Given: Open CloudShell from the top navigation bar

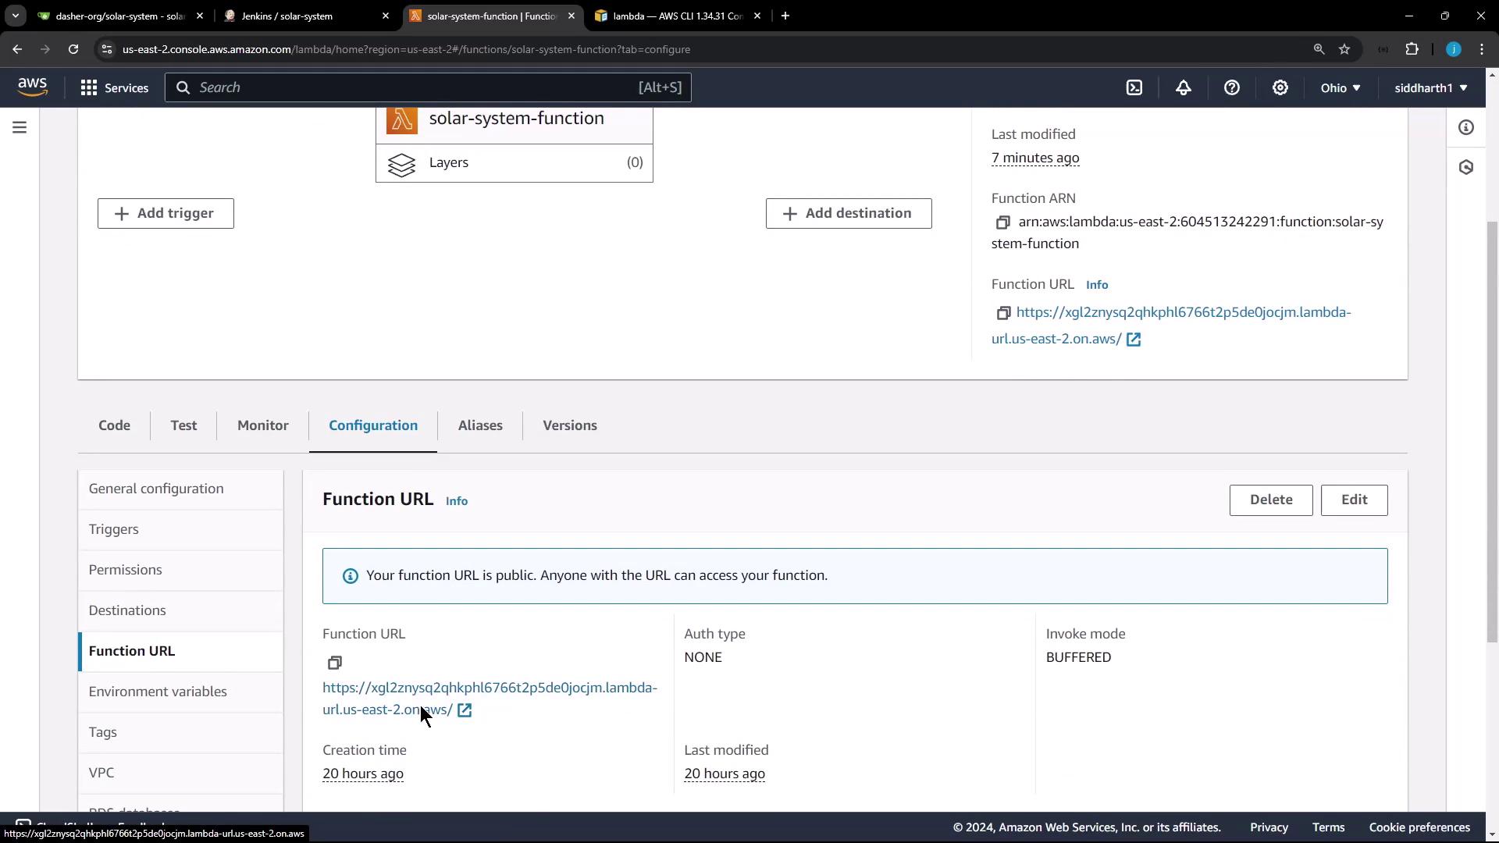Looking at the screenshot, I should pyautogui.click(x=1134, y=88).
